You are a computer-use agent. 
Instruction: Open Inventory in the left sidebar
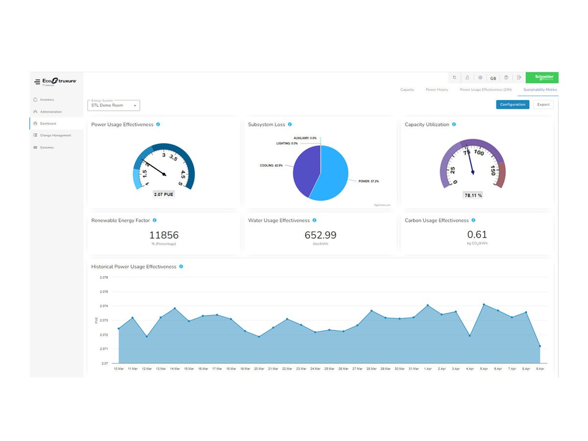(x=47, y=100)
